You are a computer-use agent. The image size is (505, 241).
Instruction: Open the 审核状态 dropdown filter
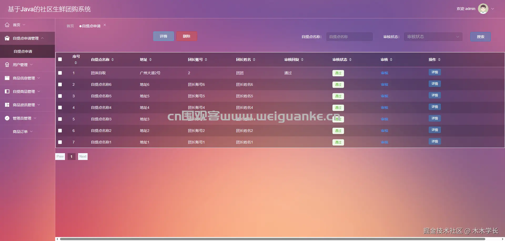click(433, 37)
